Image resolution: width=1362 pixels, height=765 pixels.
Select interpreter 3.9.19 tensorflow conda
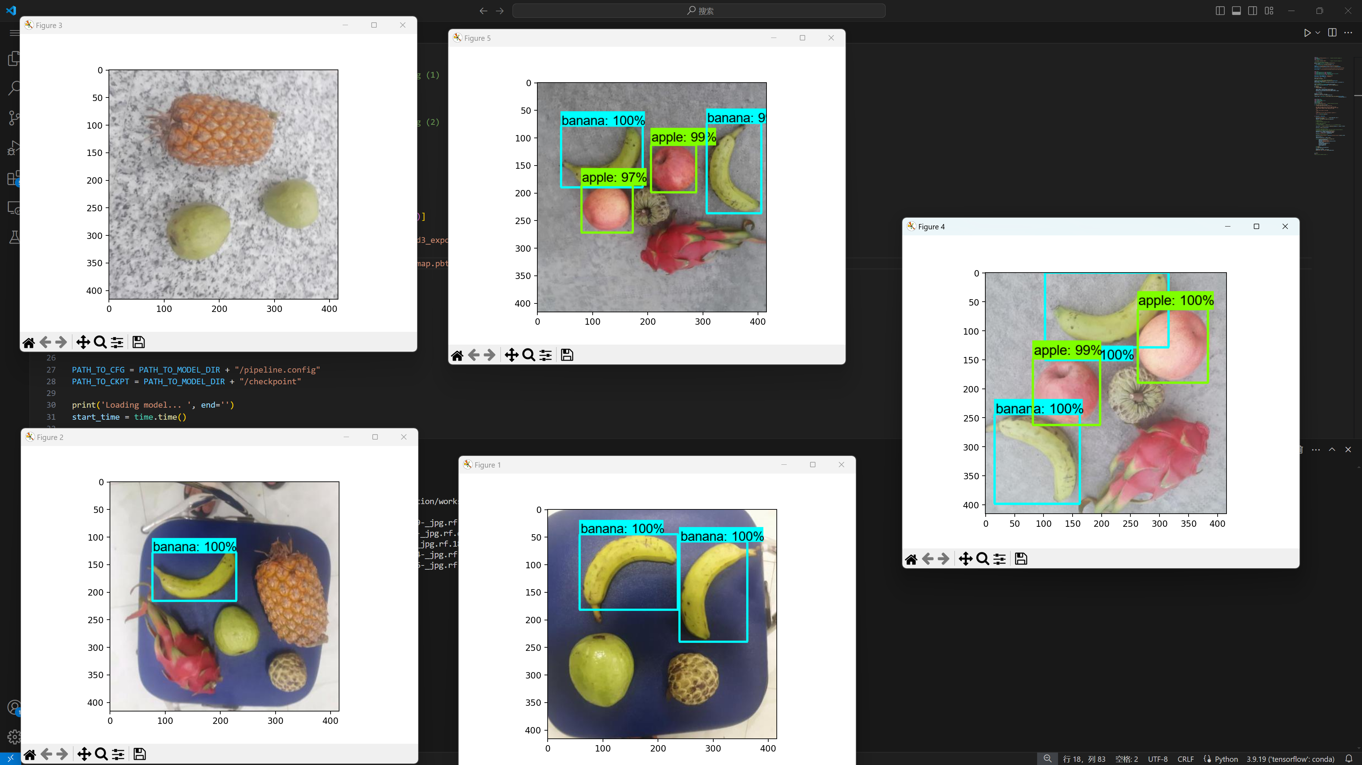(x=1290, y=759)
